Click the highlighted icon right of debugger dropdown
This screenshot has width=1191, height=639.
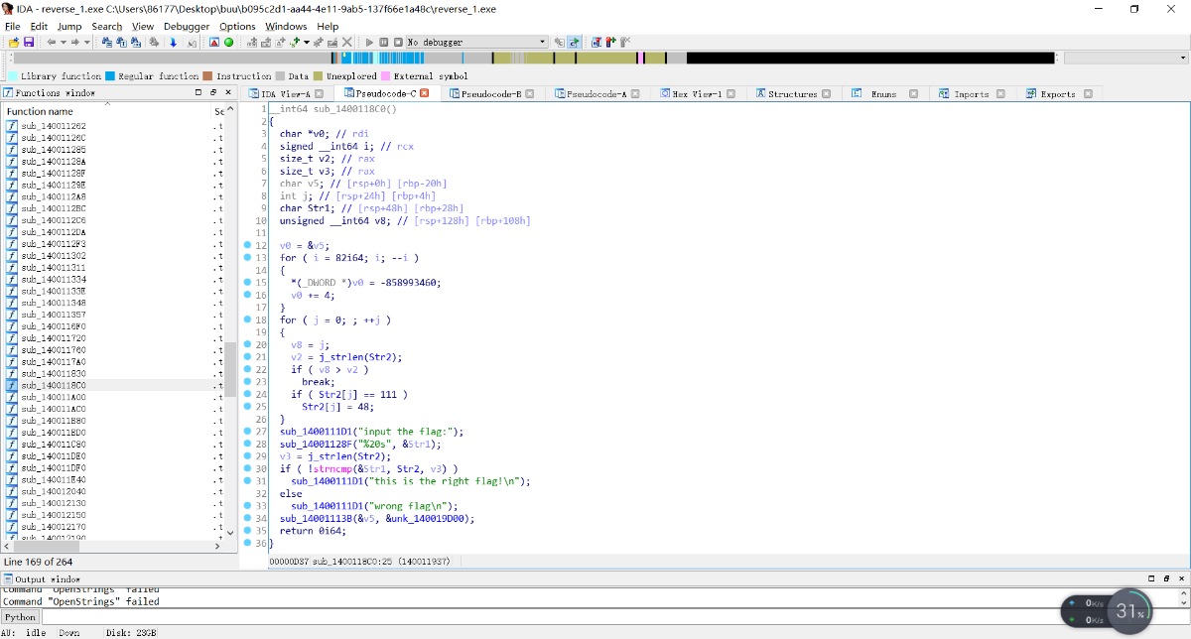[574, 43]
